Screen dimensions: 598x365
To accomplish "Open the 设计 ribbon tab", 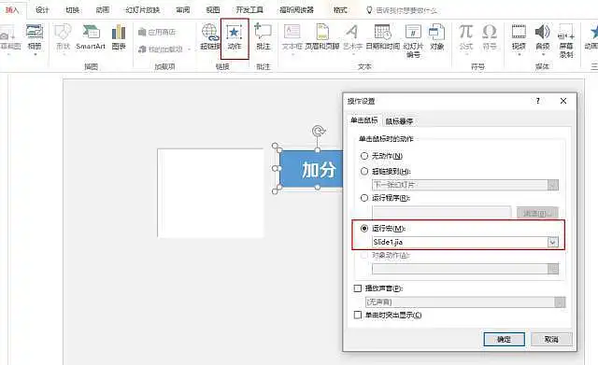I will [42, 10].
